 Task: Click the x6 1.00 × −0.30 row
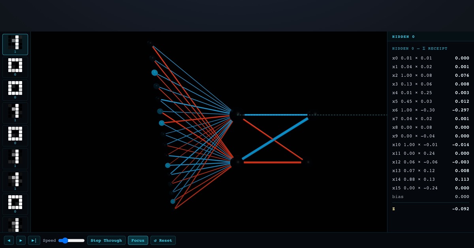[x=431, y=110]
